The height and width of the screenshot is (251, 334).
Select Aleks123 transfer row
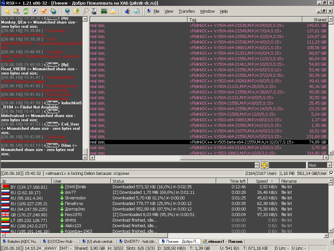coord(164,226)
